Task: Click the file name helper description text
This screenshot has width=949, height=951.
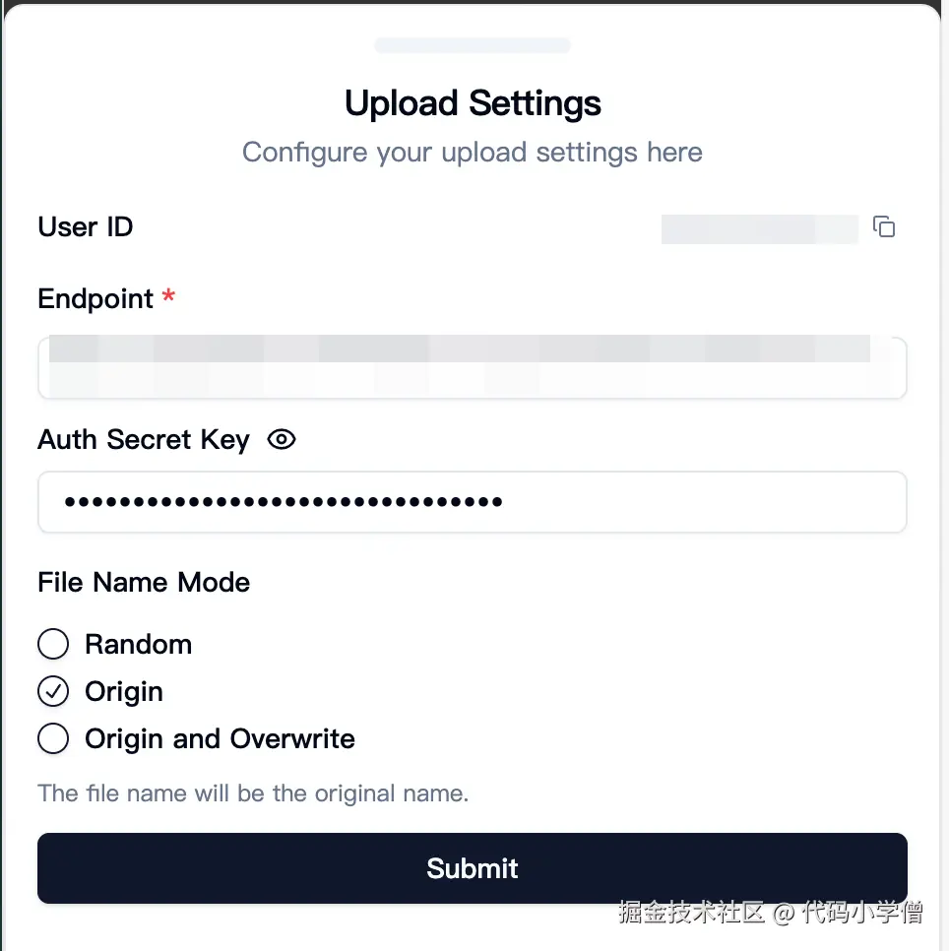Action: pyautogui.click(x=253, y=793)
